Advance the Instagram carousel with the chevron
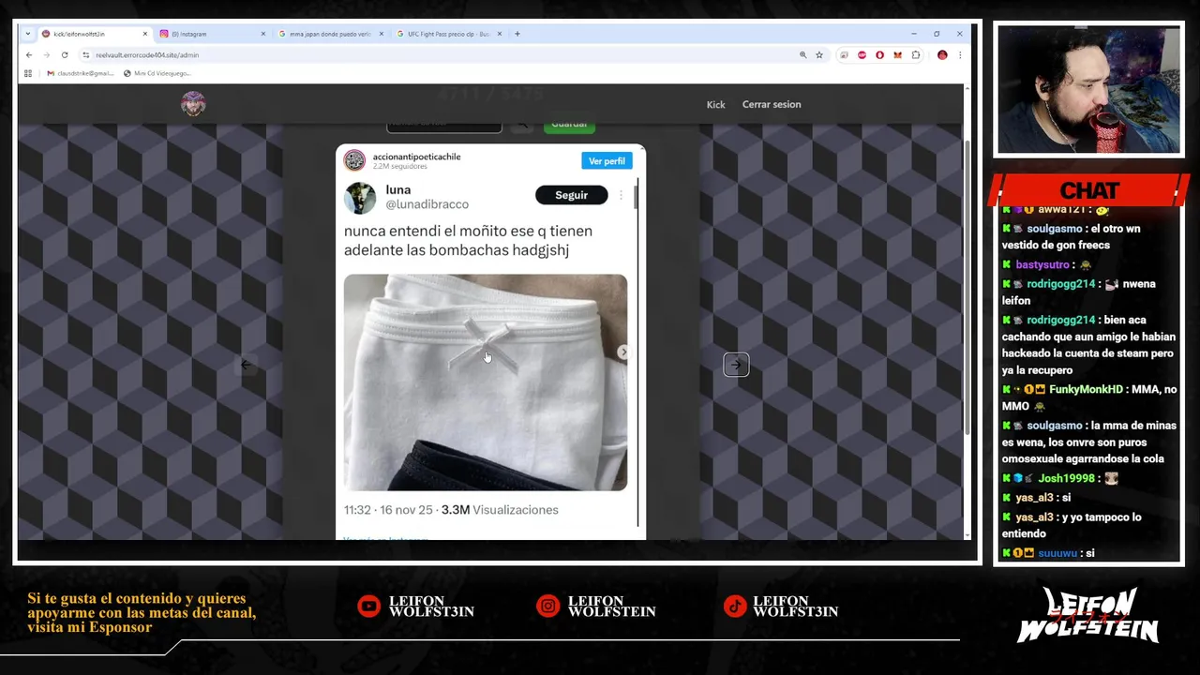 click(x=623, y=352)
